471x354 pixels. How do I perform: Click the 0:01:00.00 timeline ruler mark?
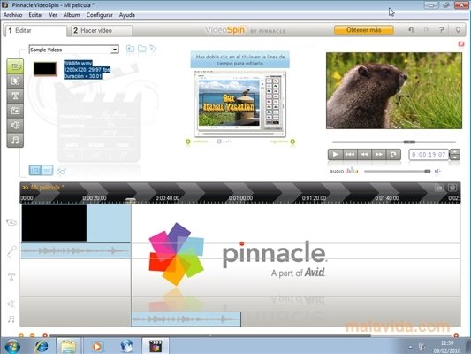click(240, 198)
